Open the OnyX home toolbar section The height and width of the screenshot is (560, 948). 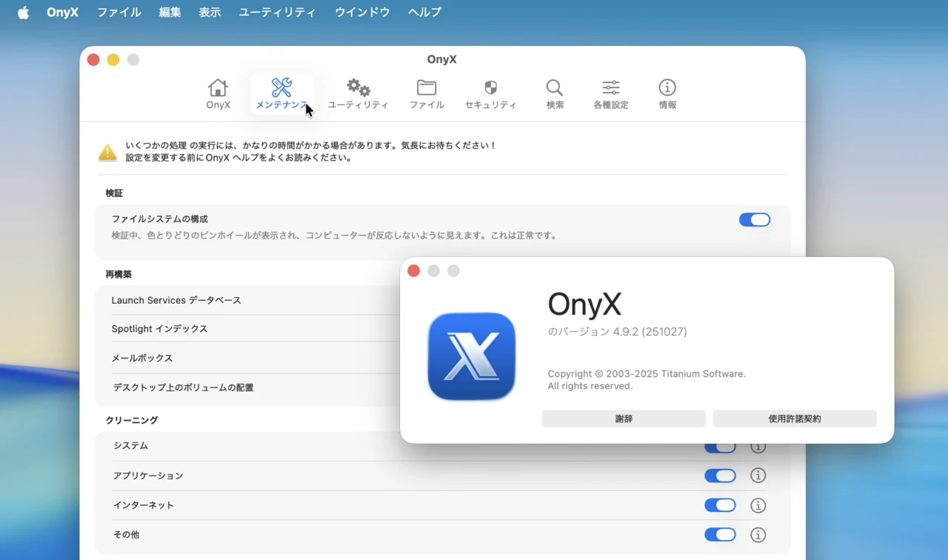(218, 93)
